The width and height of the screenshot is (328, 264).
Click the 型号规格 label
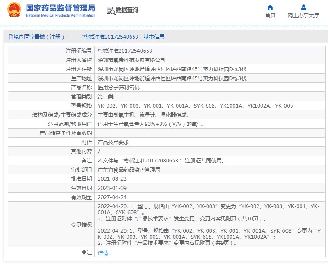(82, 105)
